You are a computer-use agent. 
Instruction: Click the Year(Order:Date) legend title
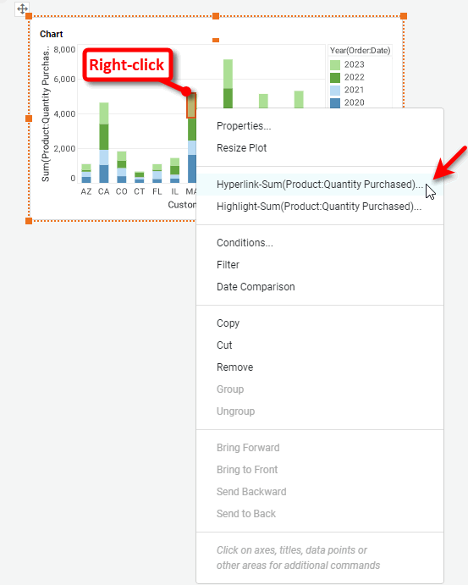click(360, 50)
